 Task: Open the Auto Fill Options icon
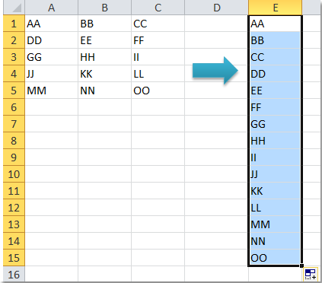pyautogui.click(x=311, y=274)
